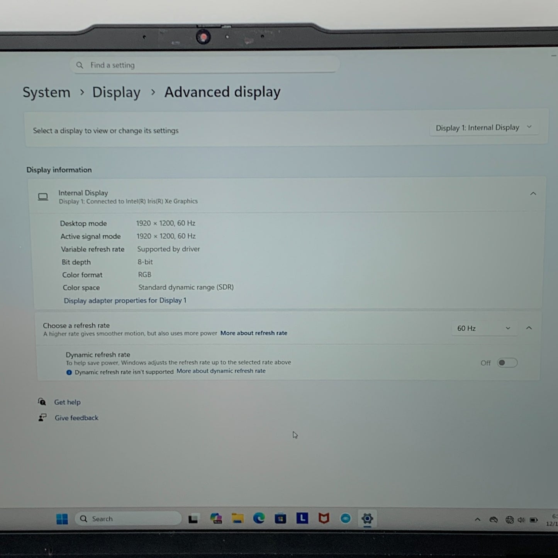
Task: Open McAfee from the taskbar
Action: (324, 519)
